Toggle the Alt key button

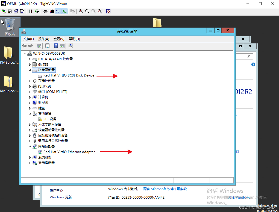pyautogui.click(x=64, y=11)
